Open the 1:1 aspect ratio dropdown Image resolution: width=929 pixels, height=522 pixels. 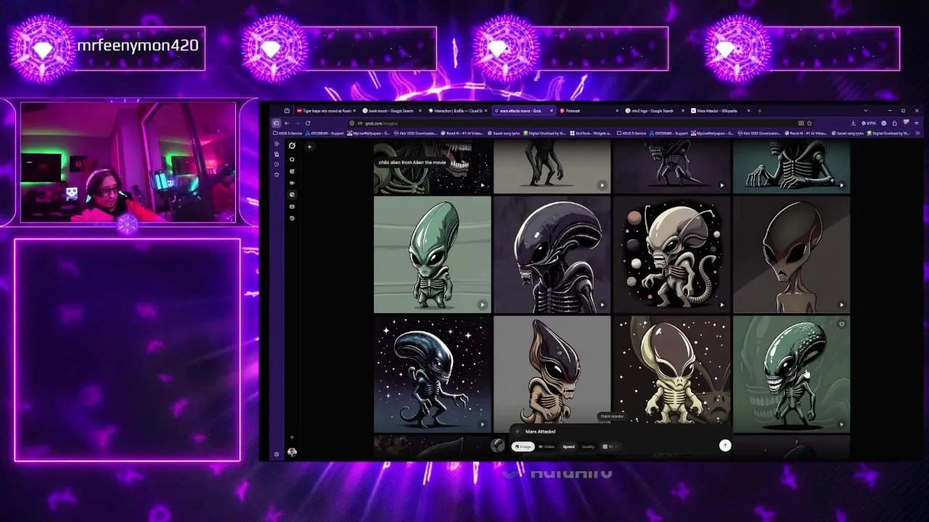click(611, 447)
